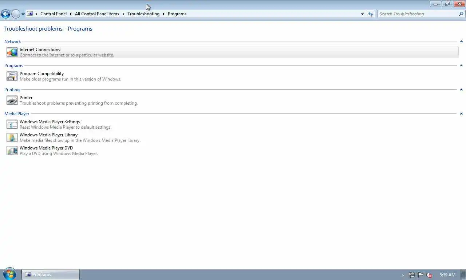Click the Windows Media Player Settings icon
The height and width of the screenshot is (280, 466).
[x=12, y=124]
